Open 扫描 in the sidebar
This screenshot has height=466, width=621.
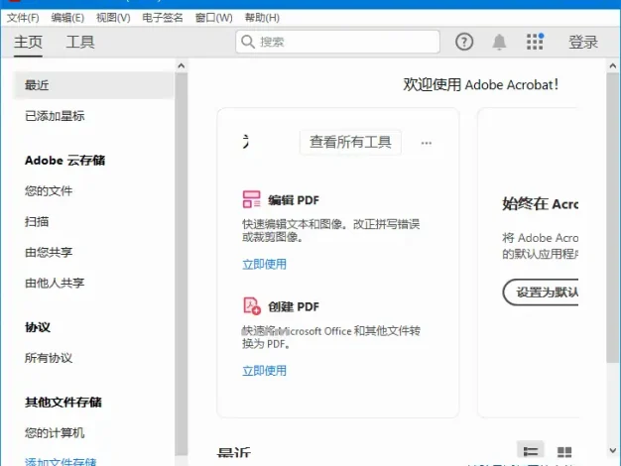pyautogui.click(x=37, y=221)
